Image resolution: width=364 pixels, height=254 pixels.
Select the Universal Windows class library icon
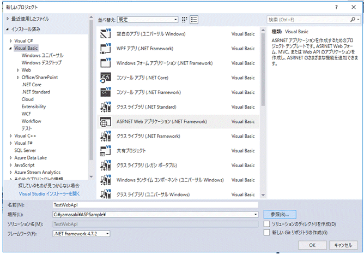(105, 194)
